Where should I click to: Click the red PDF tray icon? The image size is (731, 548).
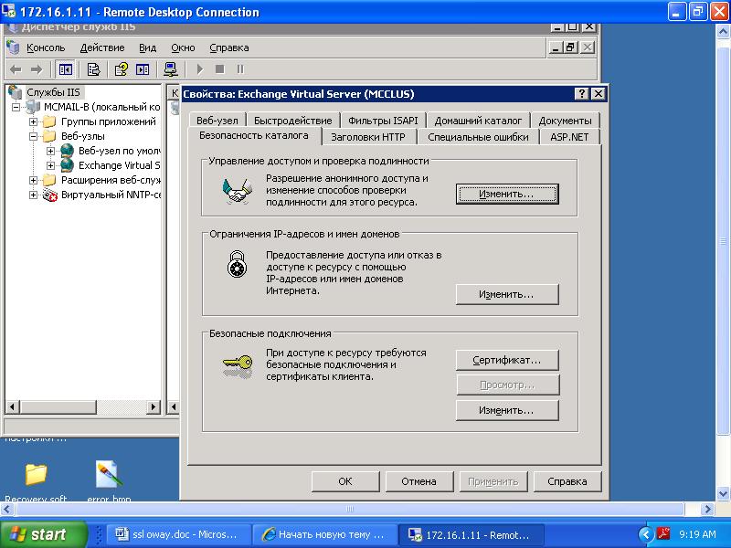tap(663, 534)
